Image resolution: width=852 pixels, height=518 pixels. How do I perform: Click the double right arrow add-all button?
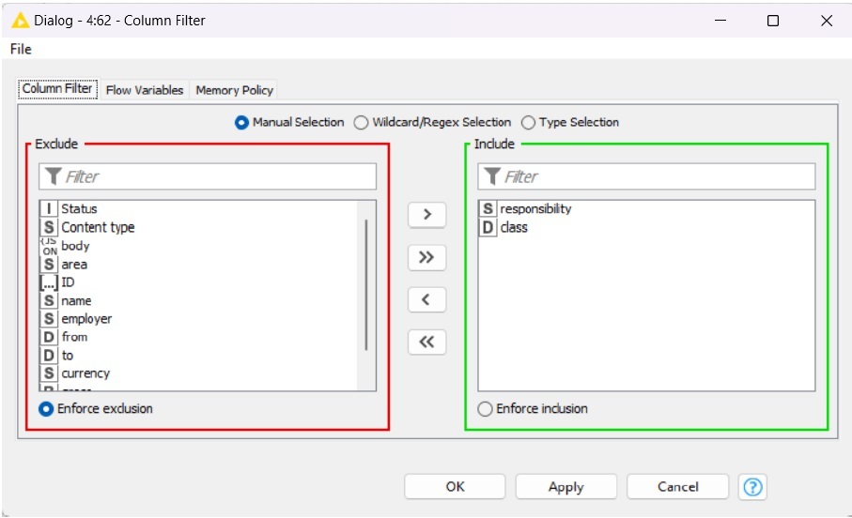[x=426, y=257]
